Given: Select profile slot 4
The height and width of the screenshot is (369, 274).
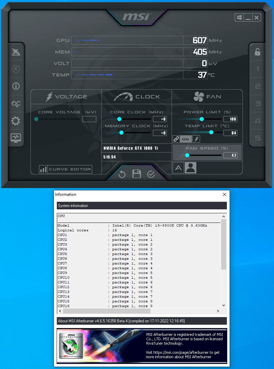Looking at the screenshot, I should tap(257, 121).
